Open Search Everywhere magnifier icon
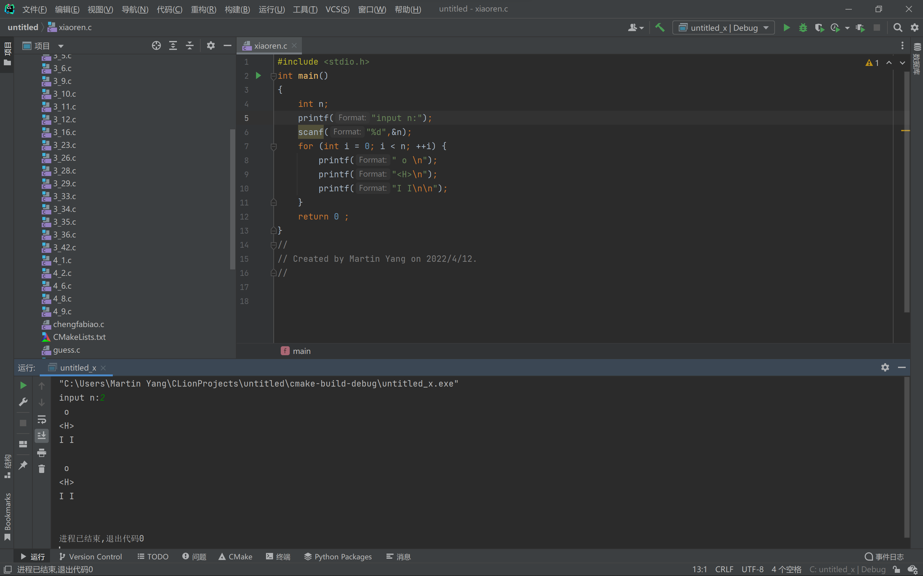 897,28
